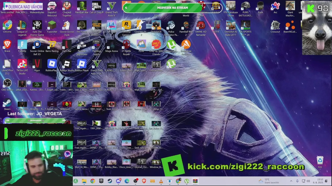The height and width of the screenshot is (186, 332).
Task: Select the ALTF4 game shortcut
Action: 216,27
